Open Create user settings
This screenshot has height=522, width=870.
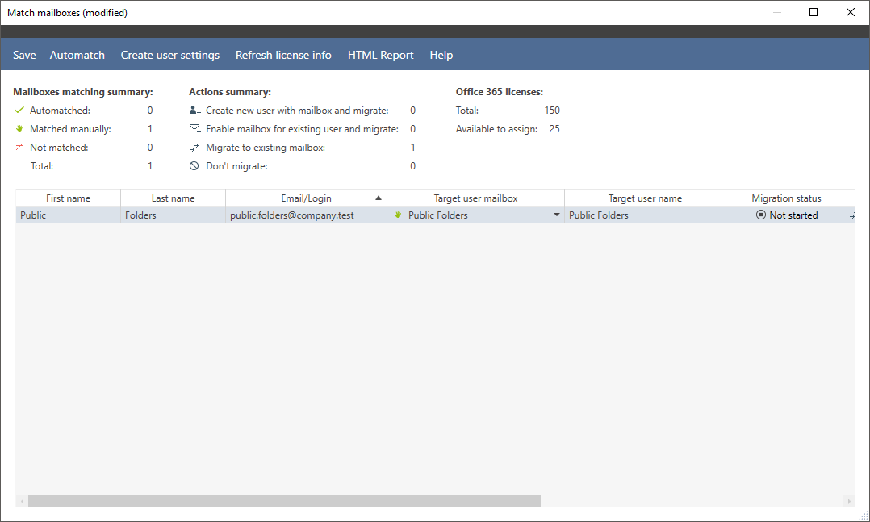pyautogui.click(x=169, y=55)
